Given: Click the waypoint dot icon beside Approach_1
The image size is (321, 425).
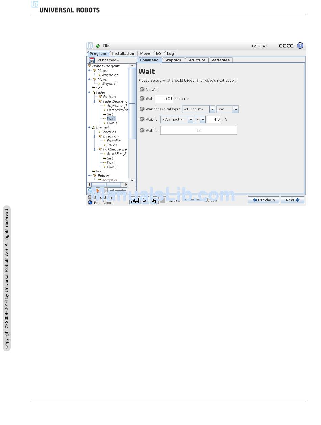Looking at the screenshot, I should pyautogui.click(x=105, y=106).
